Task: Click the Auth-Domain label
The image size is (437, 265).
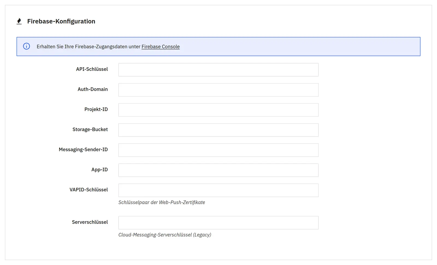Action: 93,89
